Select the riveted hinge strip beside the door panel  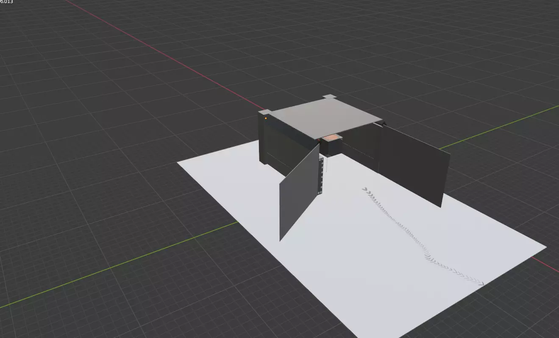321,176
